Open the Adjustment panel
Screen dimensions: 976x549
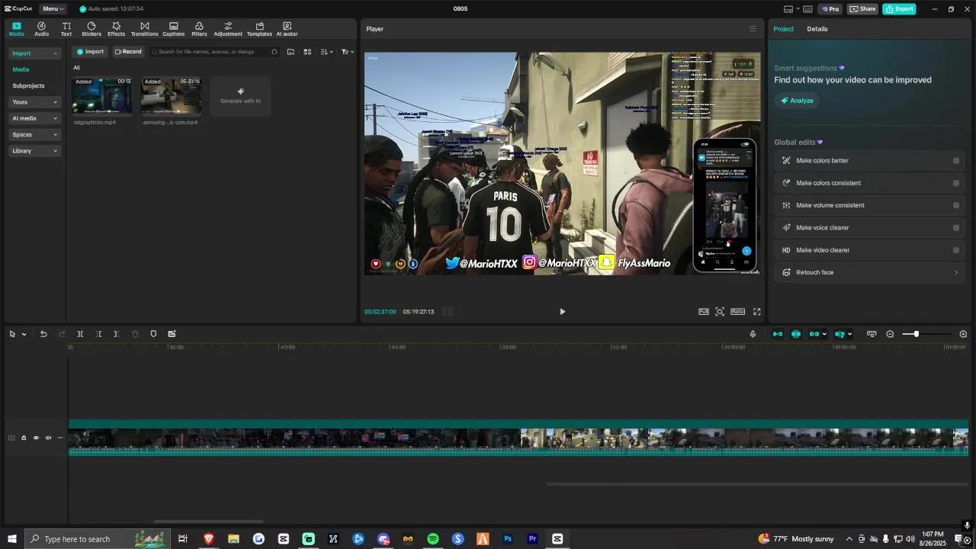[228, 29]
